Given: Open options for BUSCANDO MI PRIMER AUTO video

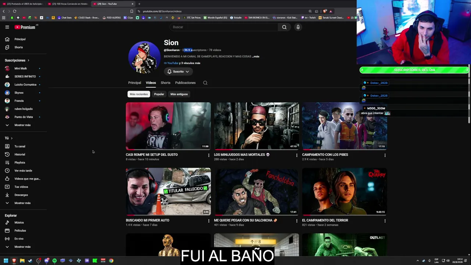Looking at the screenshot, I should point(209,221).
